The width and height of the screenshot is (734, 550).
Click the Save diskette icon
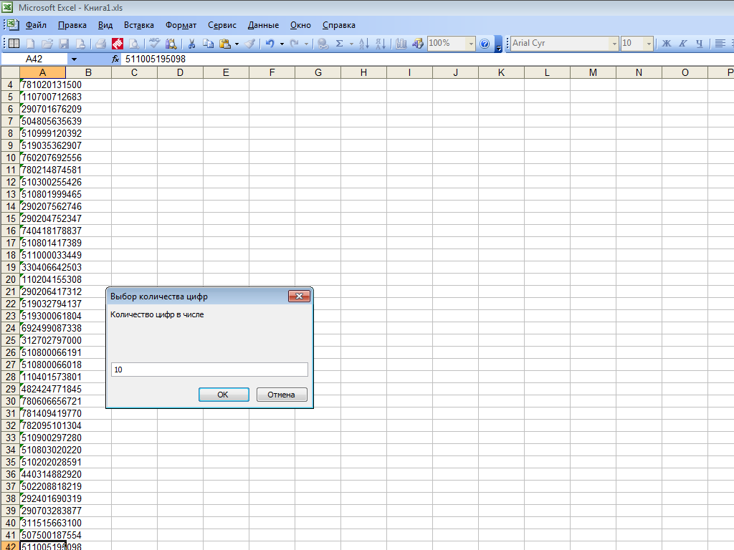[x=64, y=44]
